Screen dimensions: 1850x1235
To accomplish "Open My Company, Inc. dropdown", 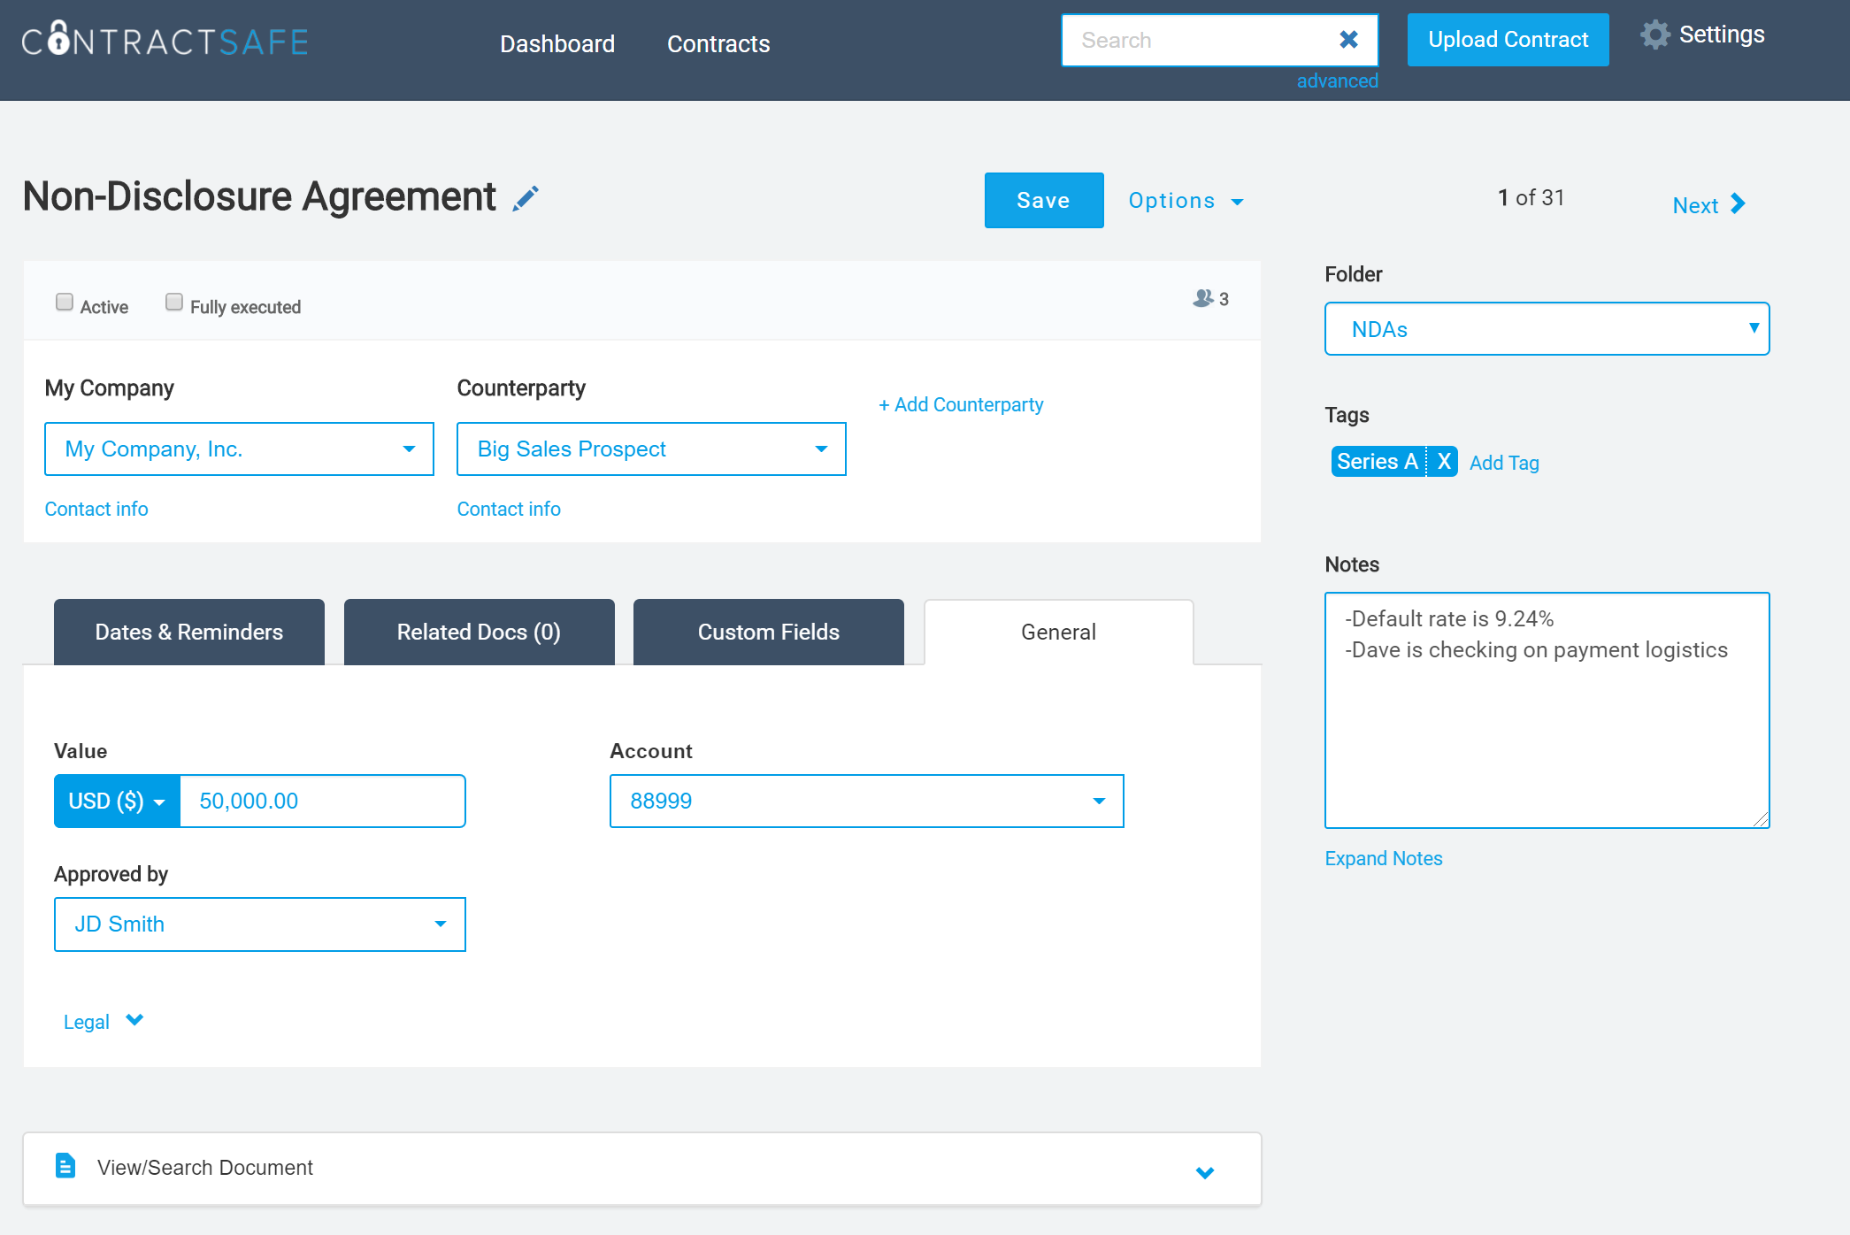I will pos(239,449).
